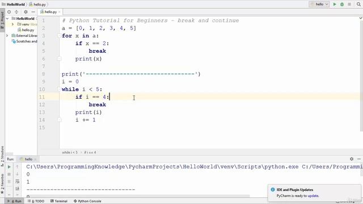The width and height of the screenshot is (363, 204).
Task: Click the 'if i == 4' breadcrumb below editor
Action: click(x=90, y=152)
